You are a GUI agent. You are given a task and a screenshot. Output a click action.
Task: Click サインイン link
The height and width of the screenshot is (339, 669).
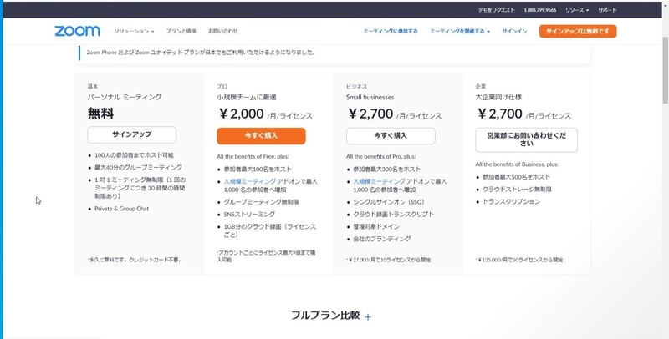tap(514, 31)
